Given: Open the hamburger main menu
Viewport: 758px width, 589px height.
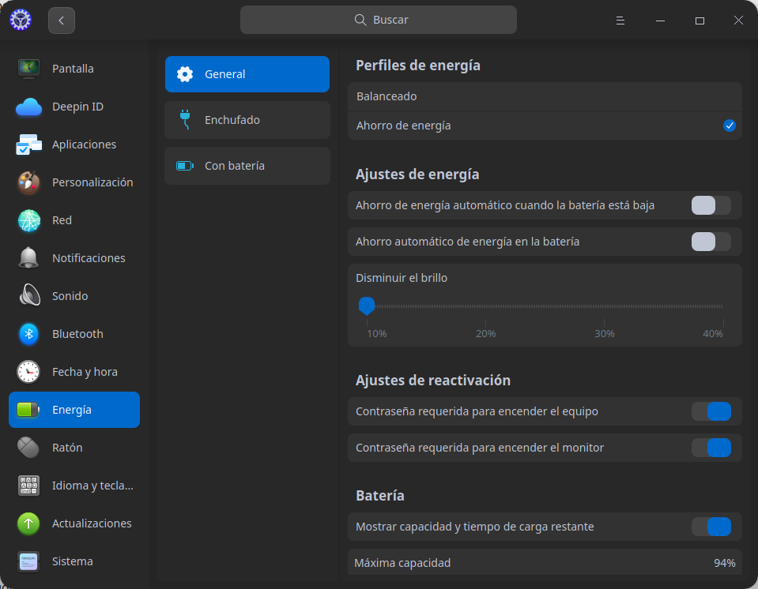Looking at the screenshot, I should (x=620, y=21).
